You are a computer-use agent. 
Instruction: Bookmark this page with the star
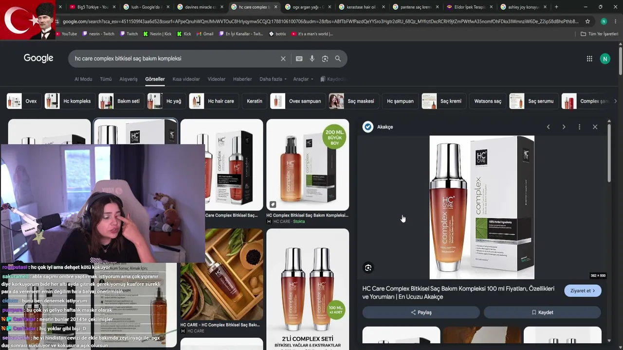pyautogui.click(x=587, y=21)
